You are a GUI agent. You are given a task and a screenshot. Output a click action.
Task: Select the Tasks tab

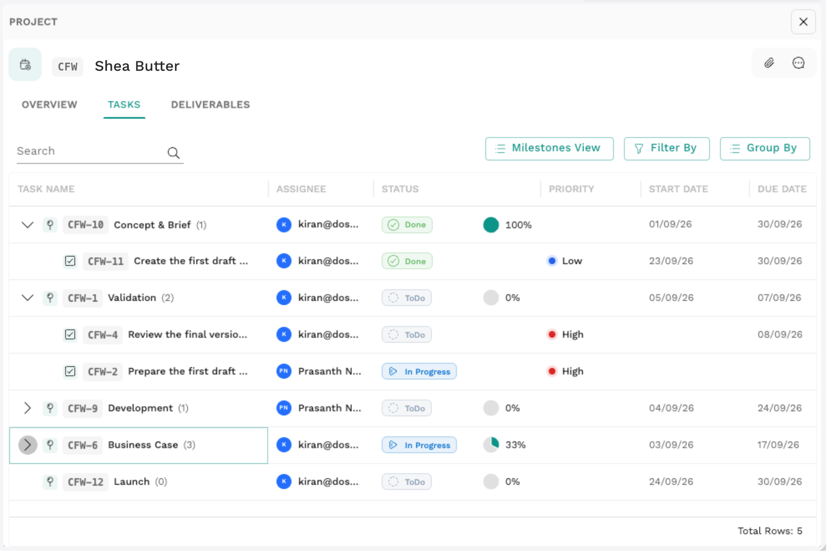pos(124,105)
